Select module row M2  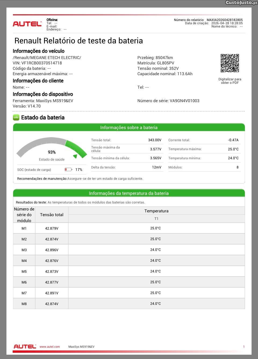(x=129, y=239)
